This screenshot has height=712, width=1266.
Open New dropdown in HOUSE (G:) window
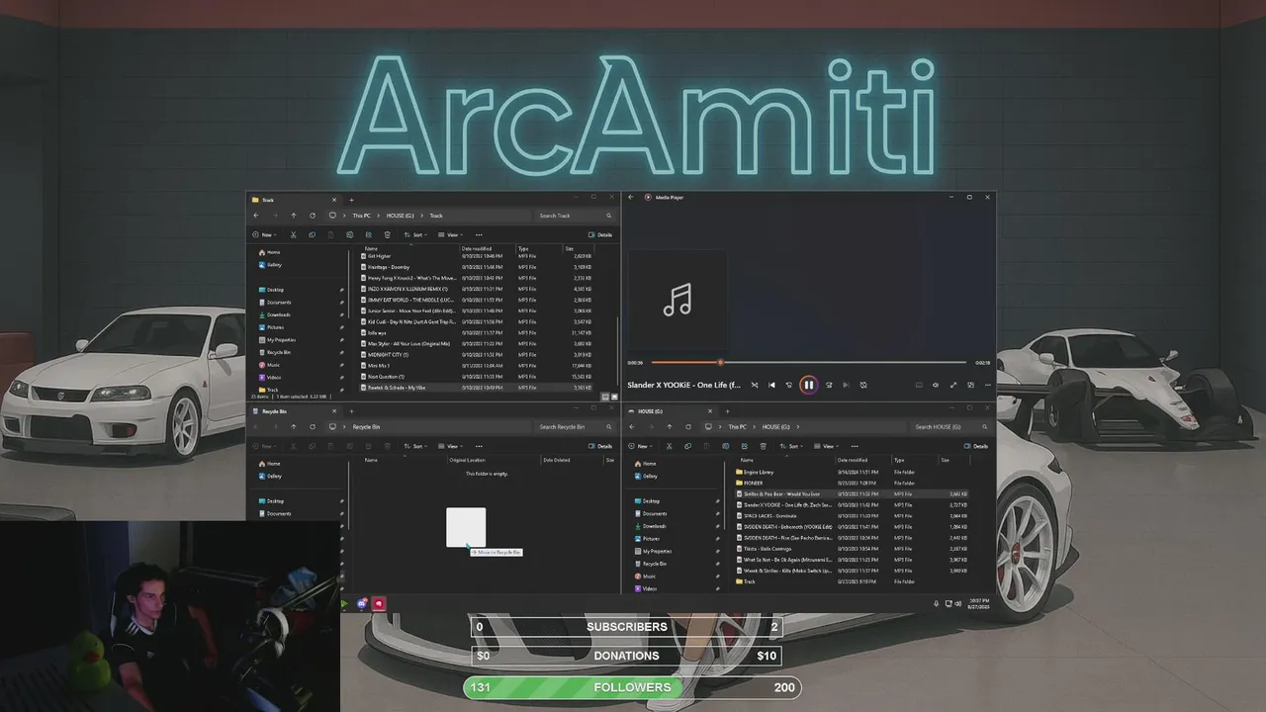point(640,446)
